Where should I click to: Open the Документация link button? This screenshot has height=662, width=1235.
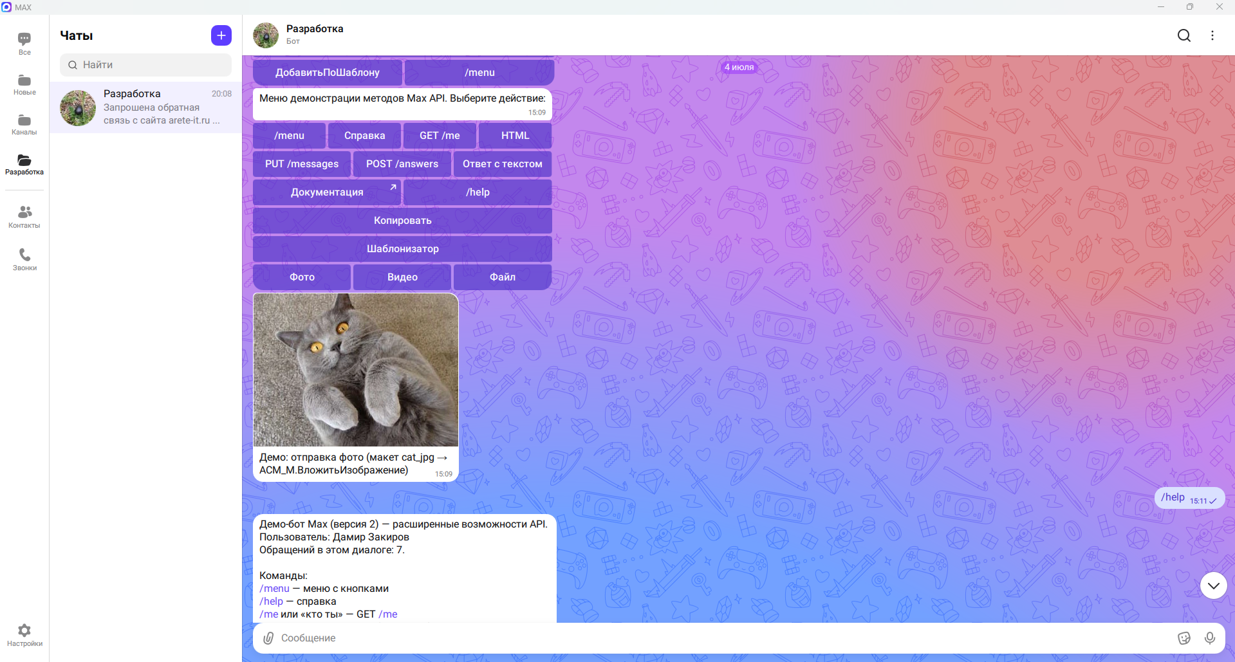tap(327, 192)
